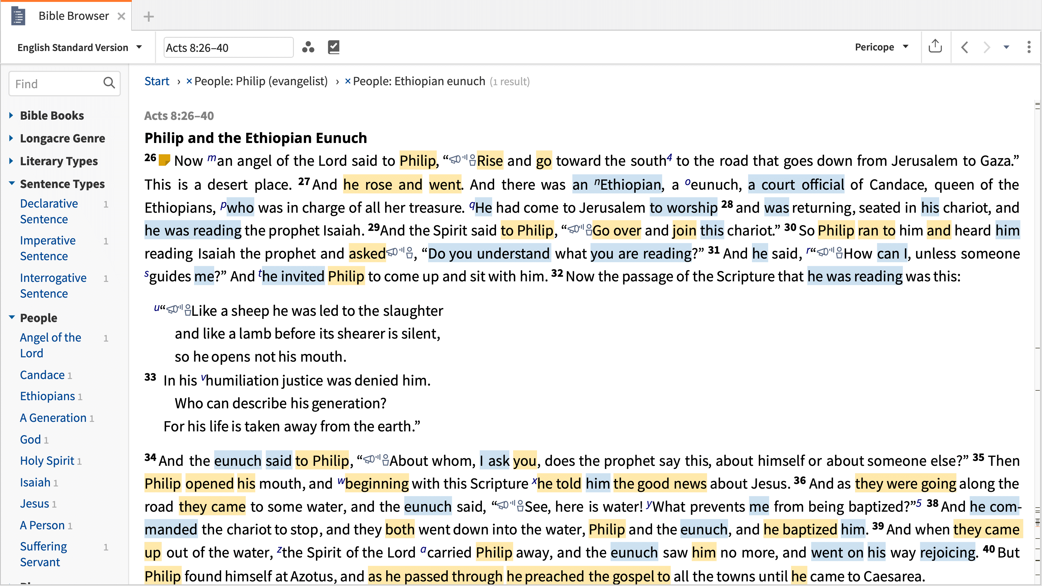
Task: Expand the Bible Books facet
Action: [11, 115]
